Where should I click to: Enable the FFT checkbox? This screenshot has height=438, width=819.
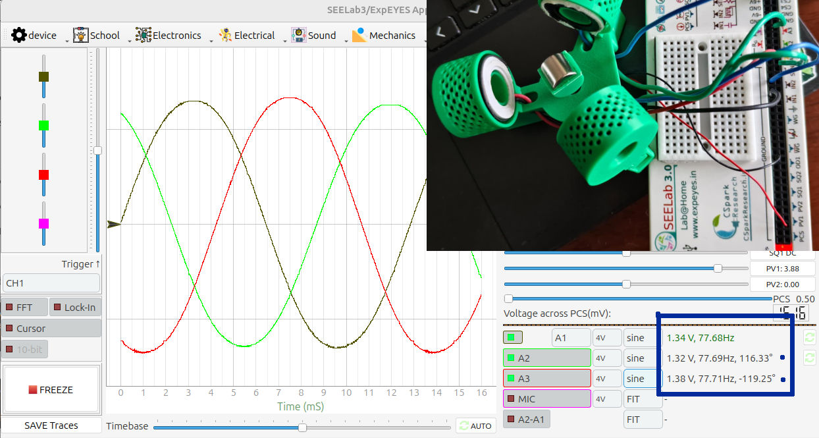click(10, 308)
